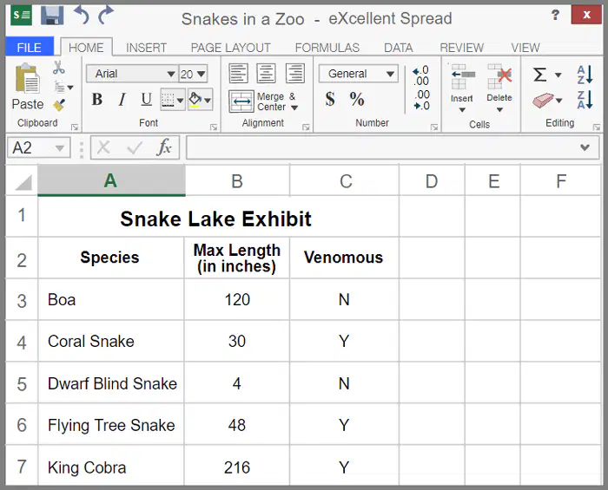The height and width of the screenshot is (490, 608).
Task: Toggle Underline formatting
Action: (146, 100)
